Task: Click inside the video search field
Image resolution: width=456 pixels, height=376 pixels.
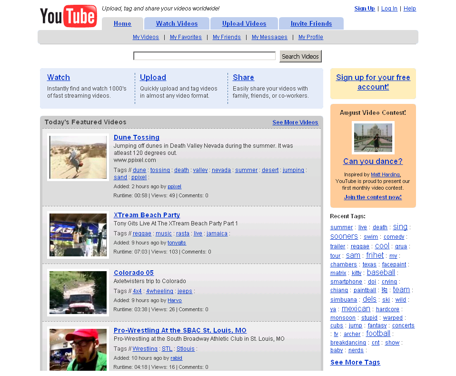Action: tap(204, 56)
